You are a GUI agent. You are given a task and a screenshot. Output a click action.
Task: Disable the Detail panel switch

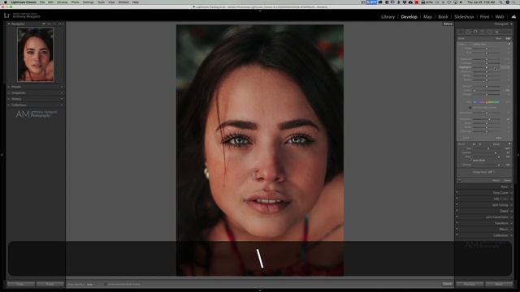point(457,211)
